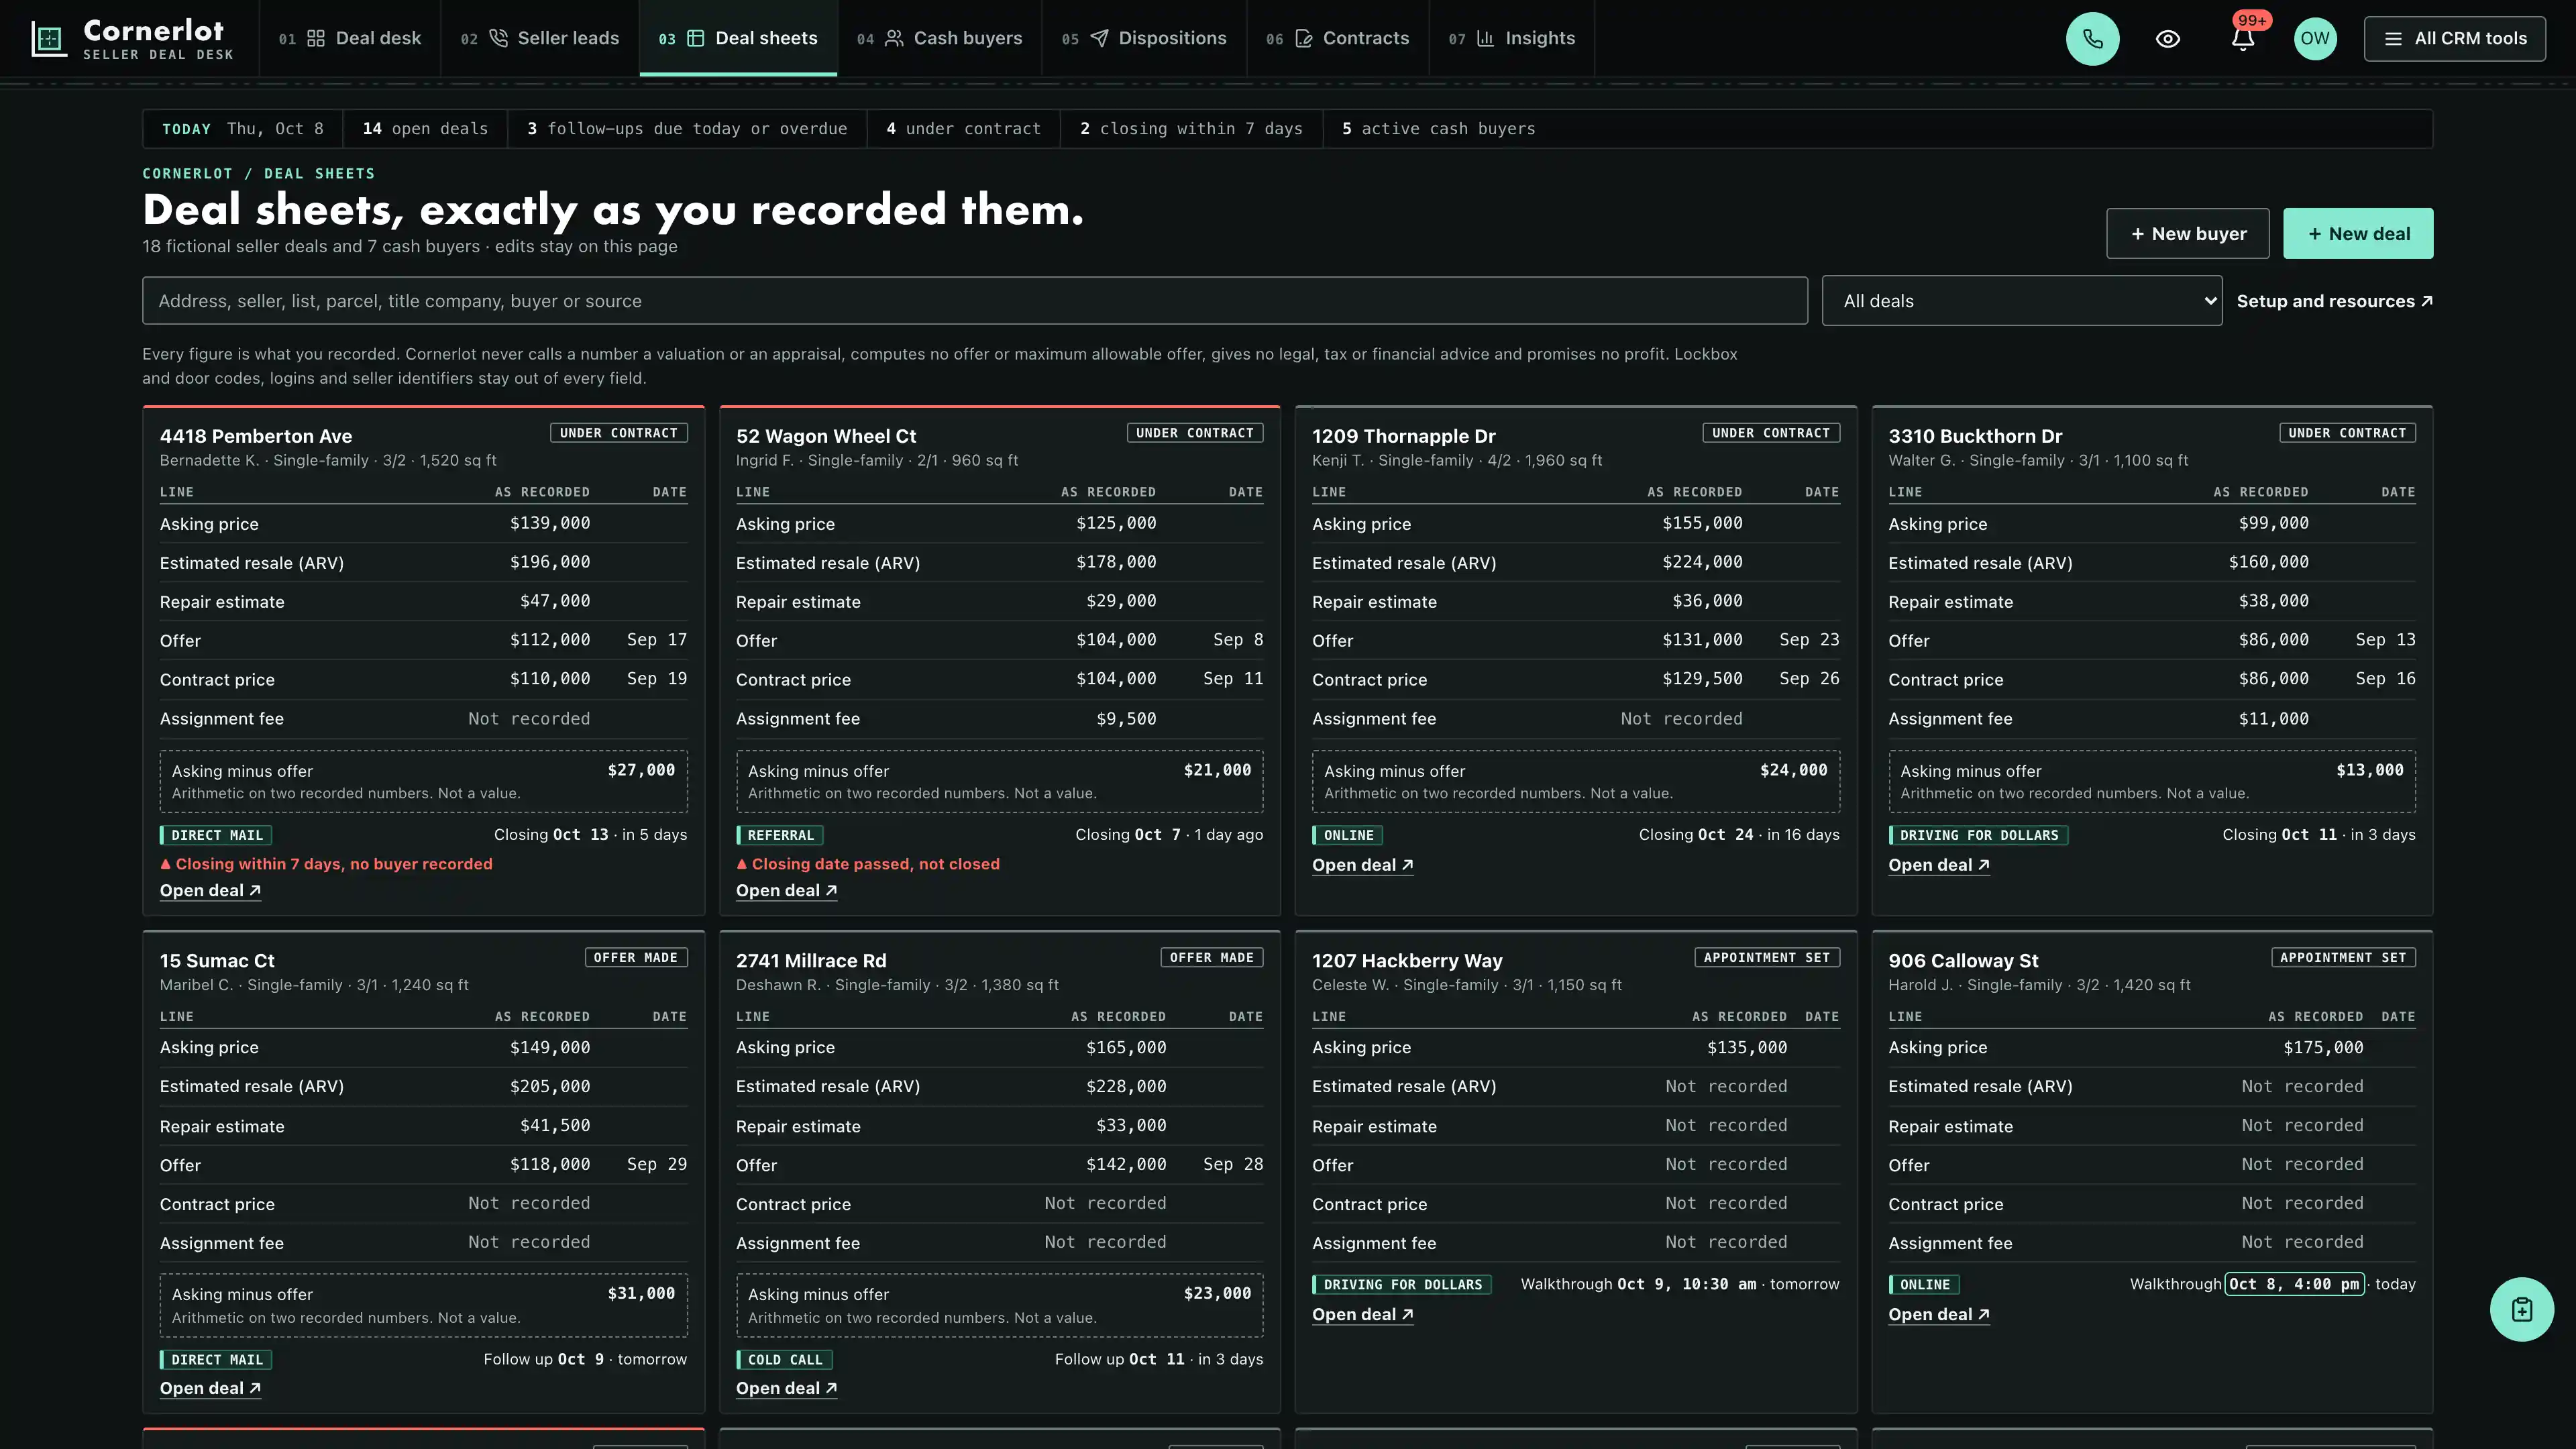Open deal for 3310 Buckthorn Dr
Image resolution: width=2576 pixels, height=1449 pixels.
[1938, 865]
